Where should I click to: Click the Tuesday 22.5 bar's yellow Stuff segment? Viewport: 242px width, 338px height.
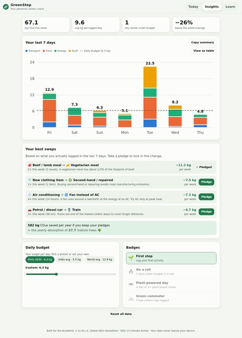click(x=150, y=77)
